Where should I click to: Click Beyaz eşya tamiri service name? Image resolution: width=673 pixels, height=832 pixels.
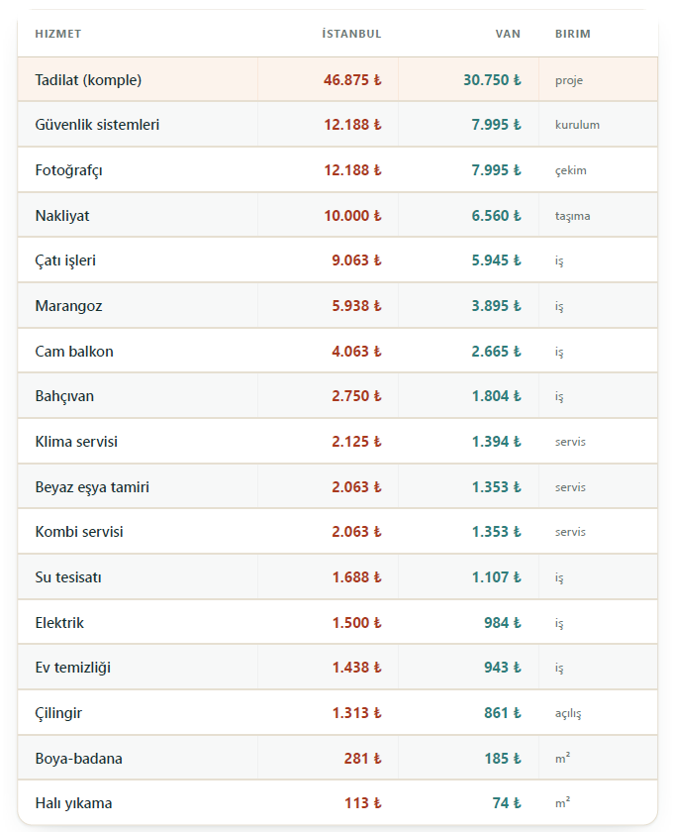(x=92, y=487)
